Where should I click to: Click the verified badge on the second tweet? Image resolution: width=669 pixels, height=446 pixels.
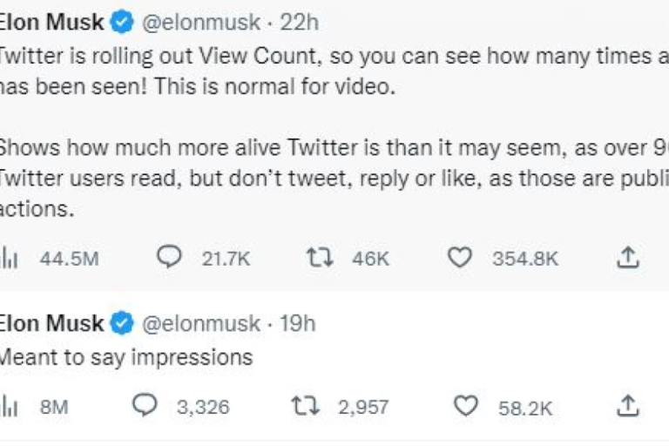tap(122, 324)
